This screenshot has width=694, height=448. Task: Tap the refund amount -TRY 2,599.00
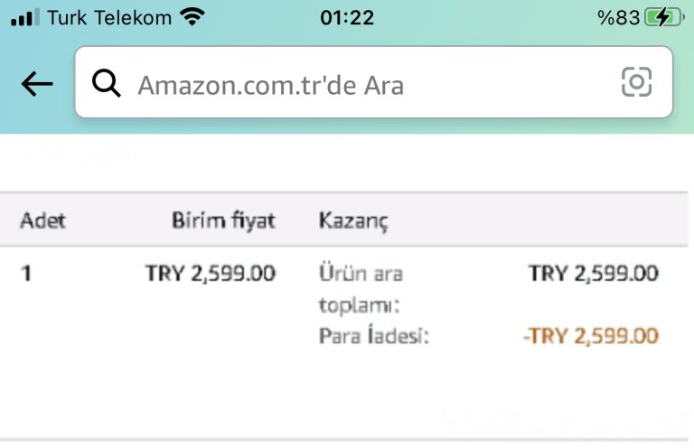tap(591, 336)
